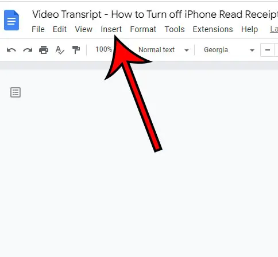Undo the last action

[11, 50]
